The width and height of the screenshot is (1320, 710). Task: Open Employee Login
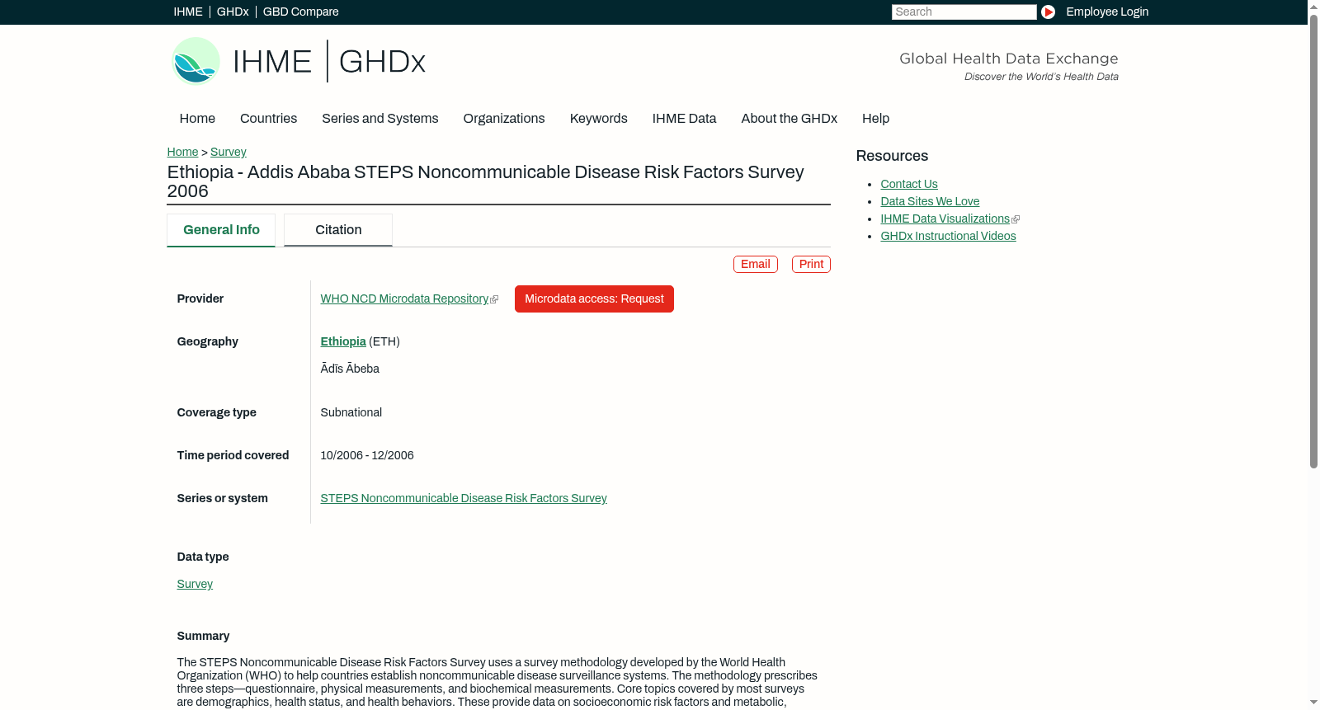(x=1107, y=12)
